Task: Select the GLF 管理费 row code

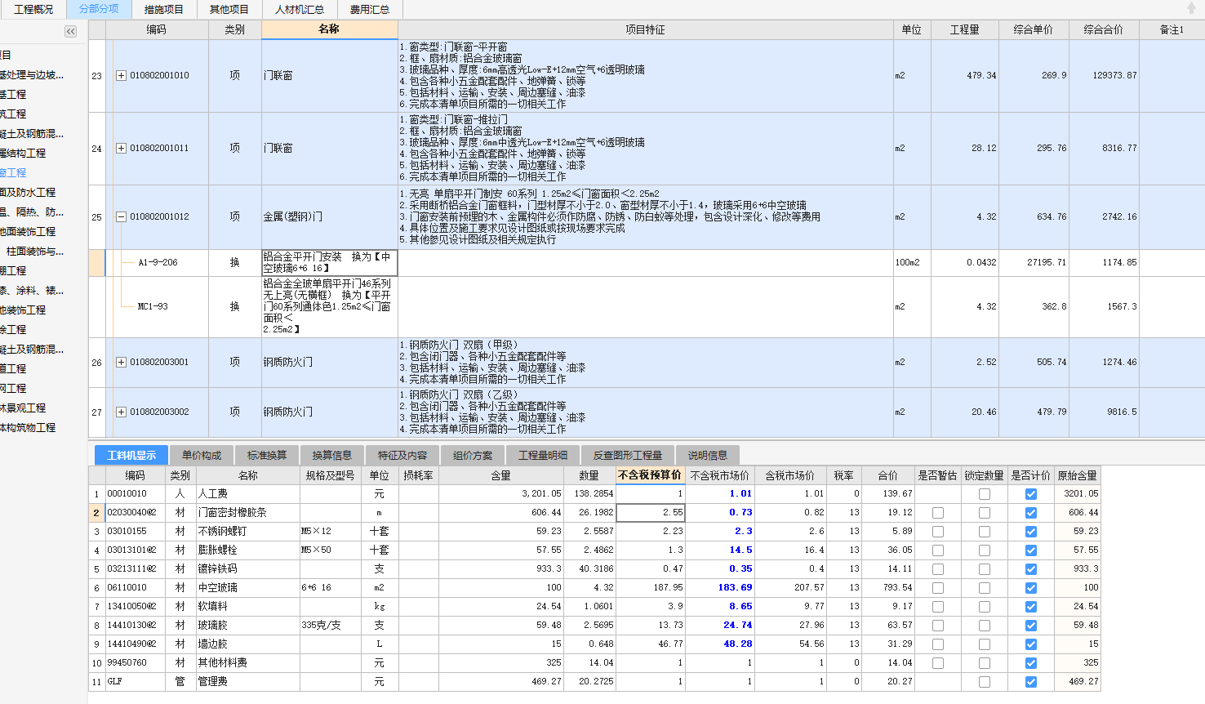Action: pyautogui.click(x=135, y=682)
